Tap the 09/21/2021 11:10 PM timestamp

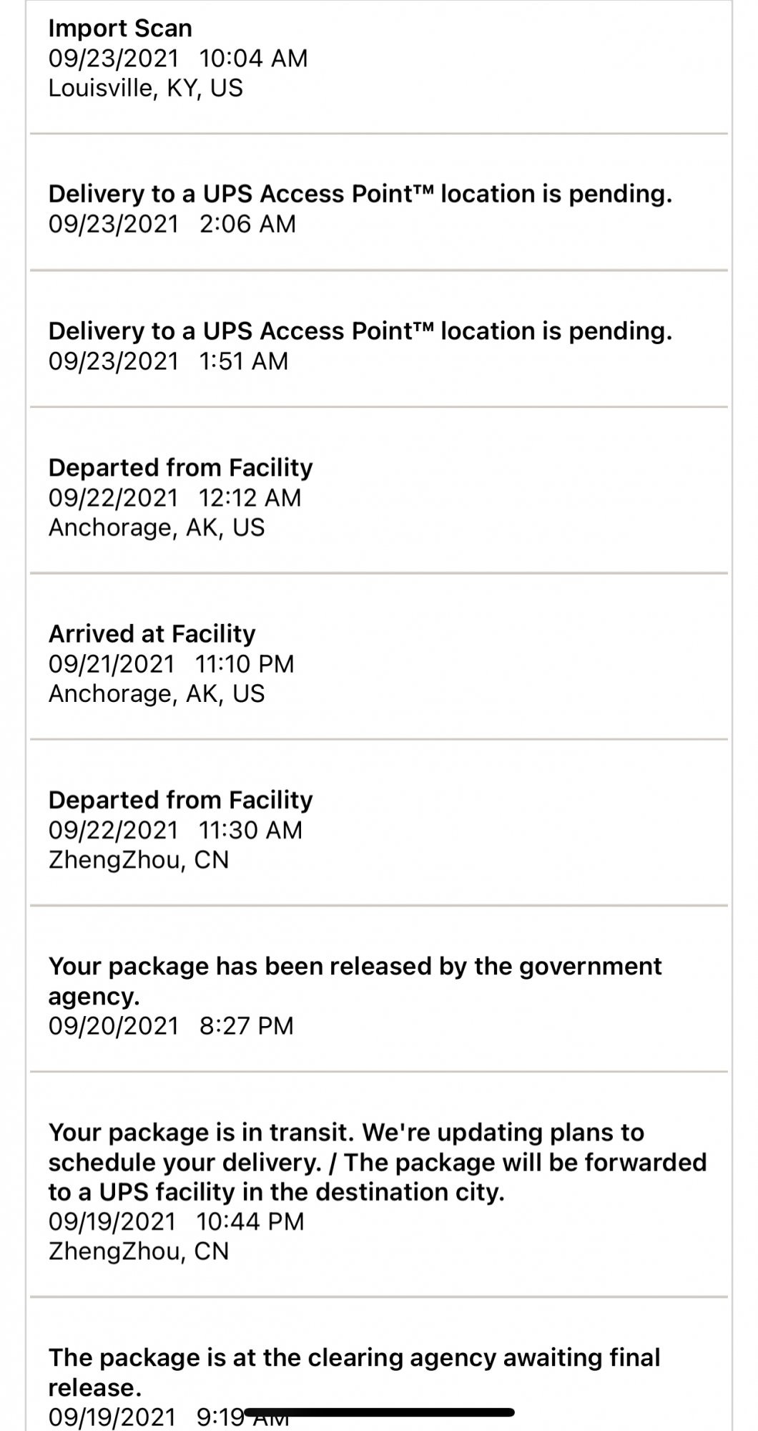(172, 664)
